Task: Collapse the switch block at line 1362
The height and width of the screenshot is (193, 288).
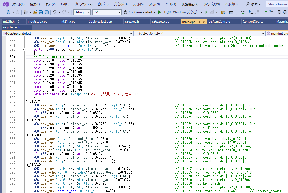Action: pyautogui.click(x=24, y=50)
